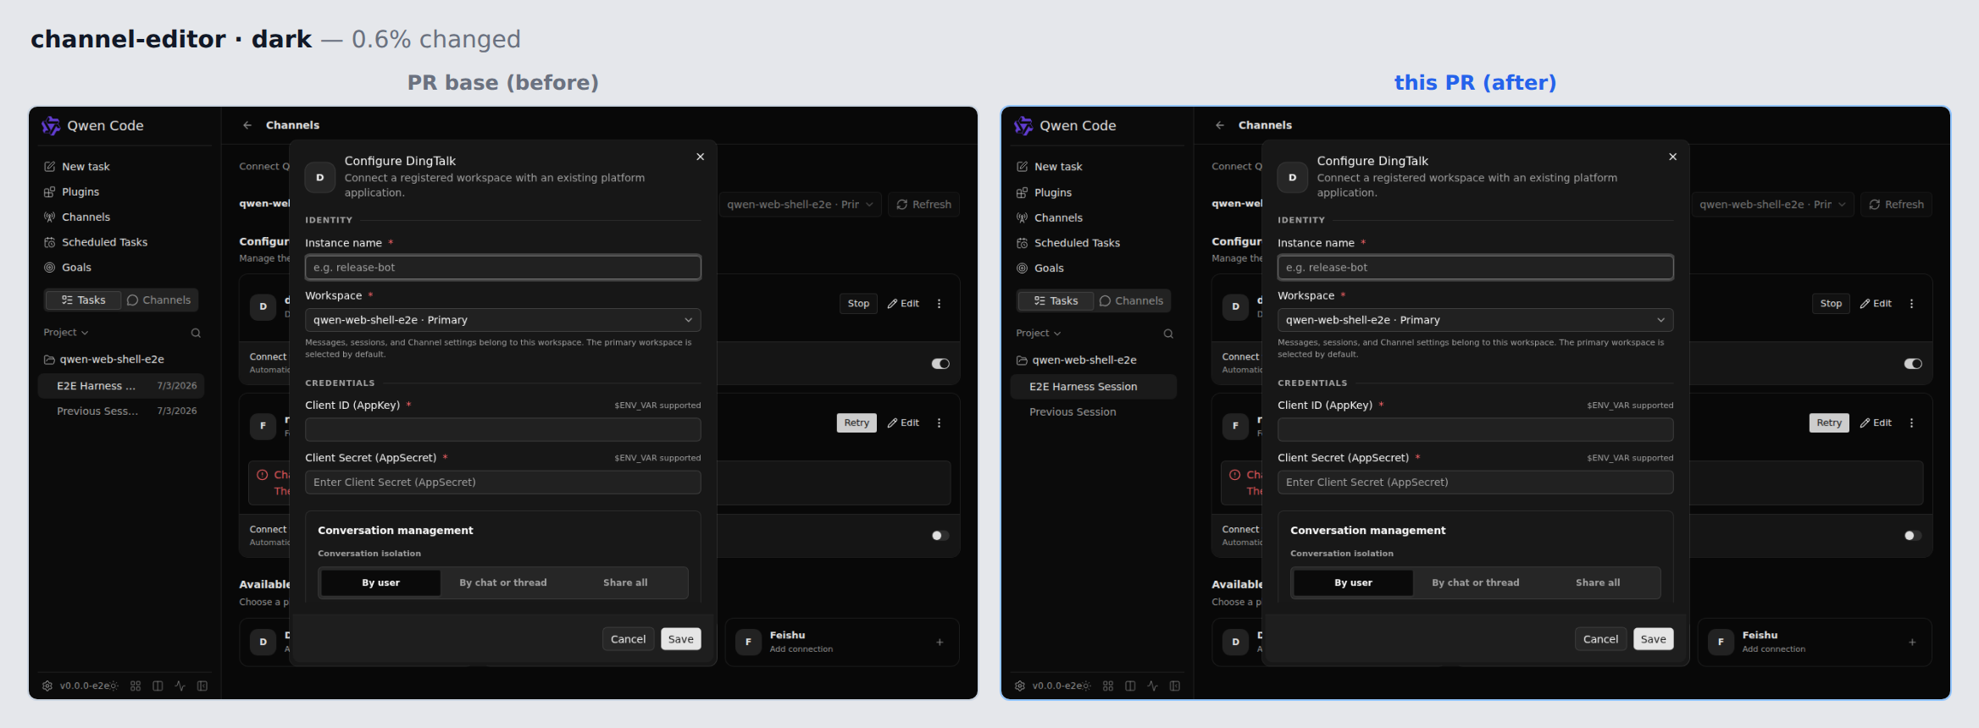The height and width of the screenshot is (728, 1979).
Task: Open Previous Session in after panel sidebar
Action: click(1094, 412)
